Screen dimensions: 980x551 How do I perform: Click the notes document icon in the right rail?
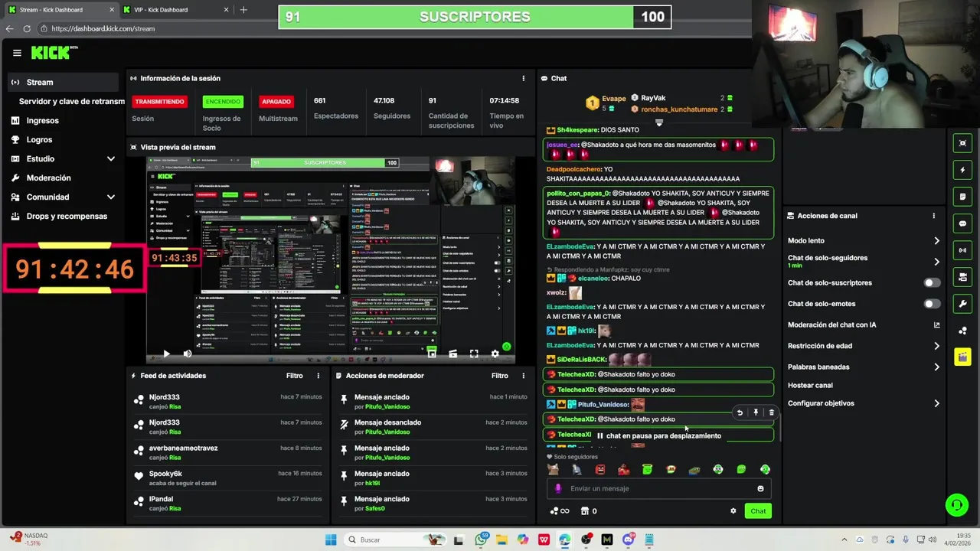coord(962,197)
